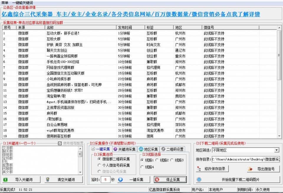283x193 pixels.
Task: Click the 保存目录 path field
Action: (x=246, y=159)
